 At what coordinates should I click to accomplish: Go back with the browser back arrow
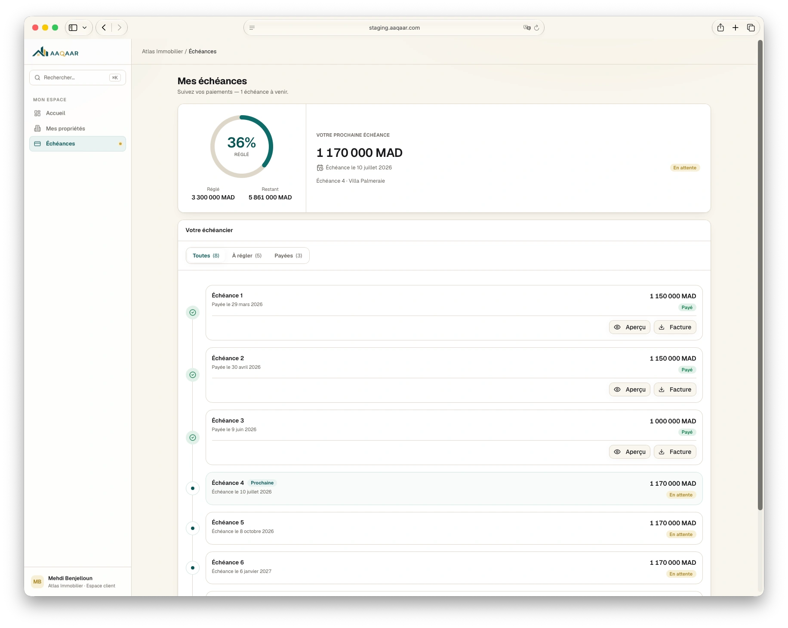point(104,28)
